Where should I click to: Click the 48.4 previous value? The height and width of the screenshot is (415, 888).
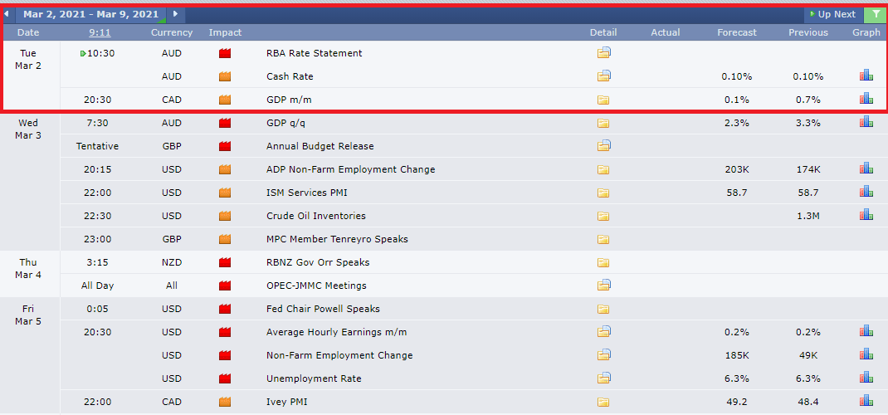pos(808,402)
